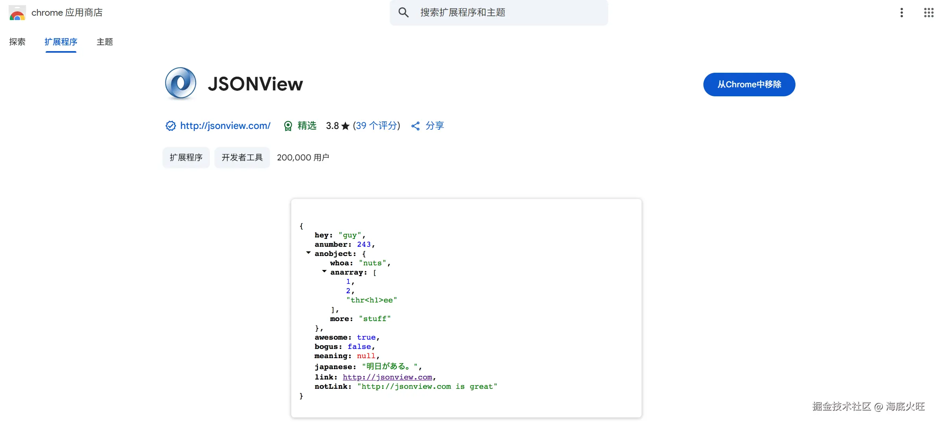Click the 3.8 rating value
The width and height of the screenshot is (936, 423).
coord(332,126)
